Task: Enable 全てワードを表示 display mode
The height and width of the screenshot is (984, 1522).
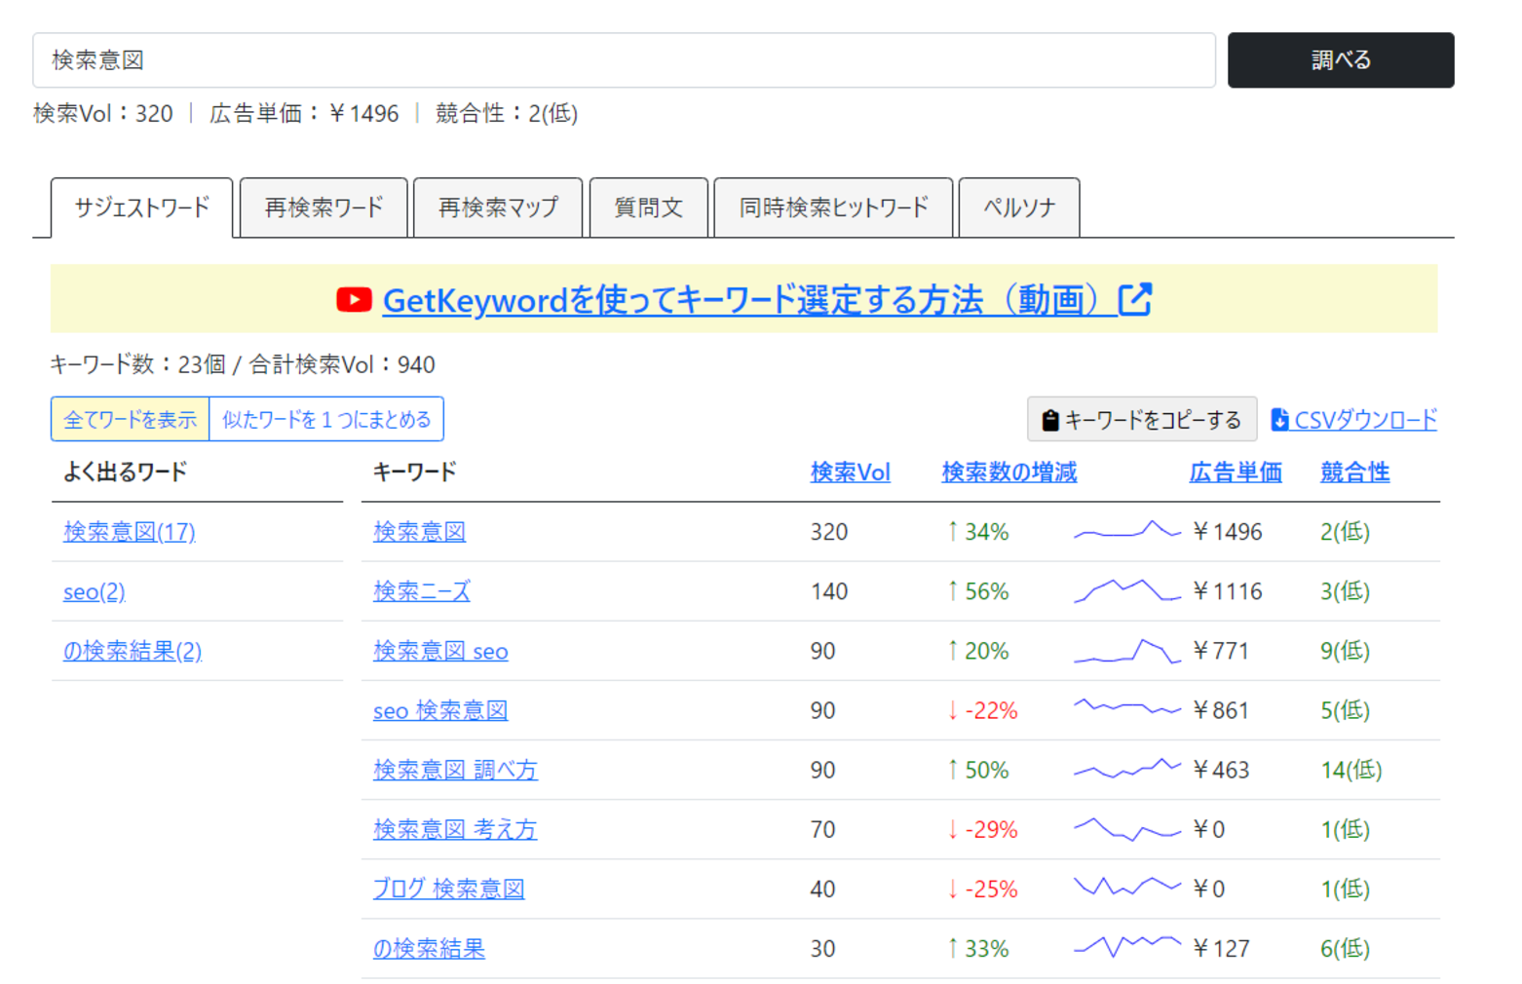Action: [x=130, y=419]
